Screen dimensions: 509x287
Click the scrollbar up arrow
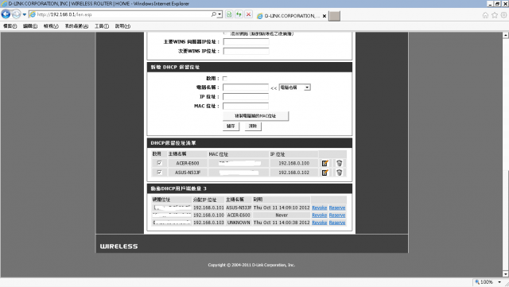click(506, 35)
